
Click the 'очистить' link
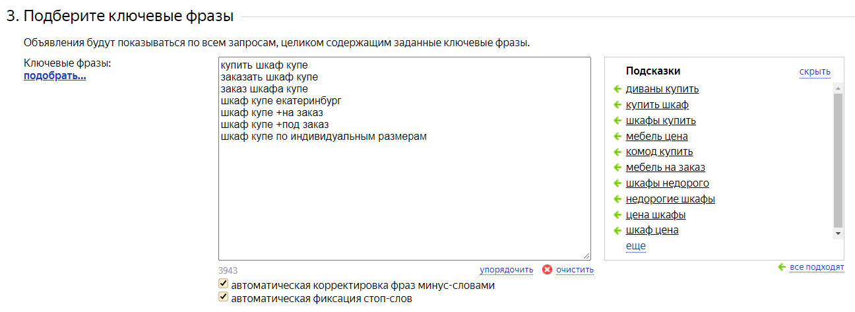click(x=575, y=270)
